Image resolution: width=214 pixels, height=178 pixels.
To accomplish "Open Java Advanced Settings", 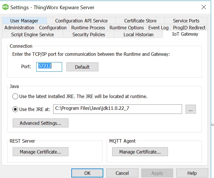I will point(41,123).
